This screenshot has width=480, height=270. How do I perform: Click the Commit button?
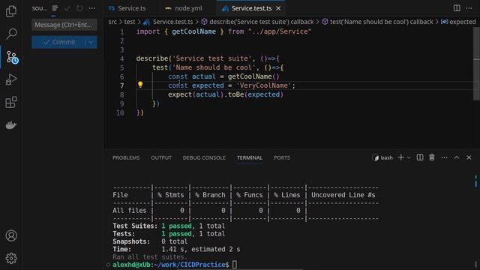58,42
